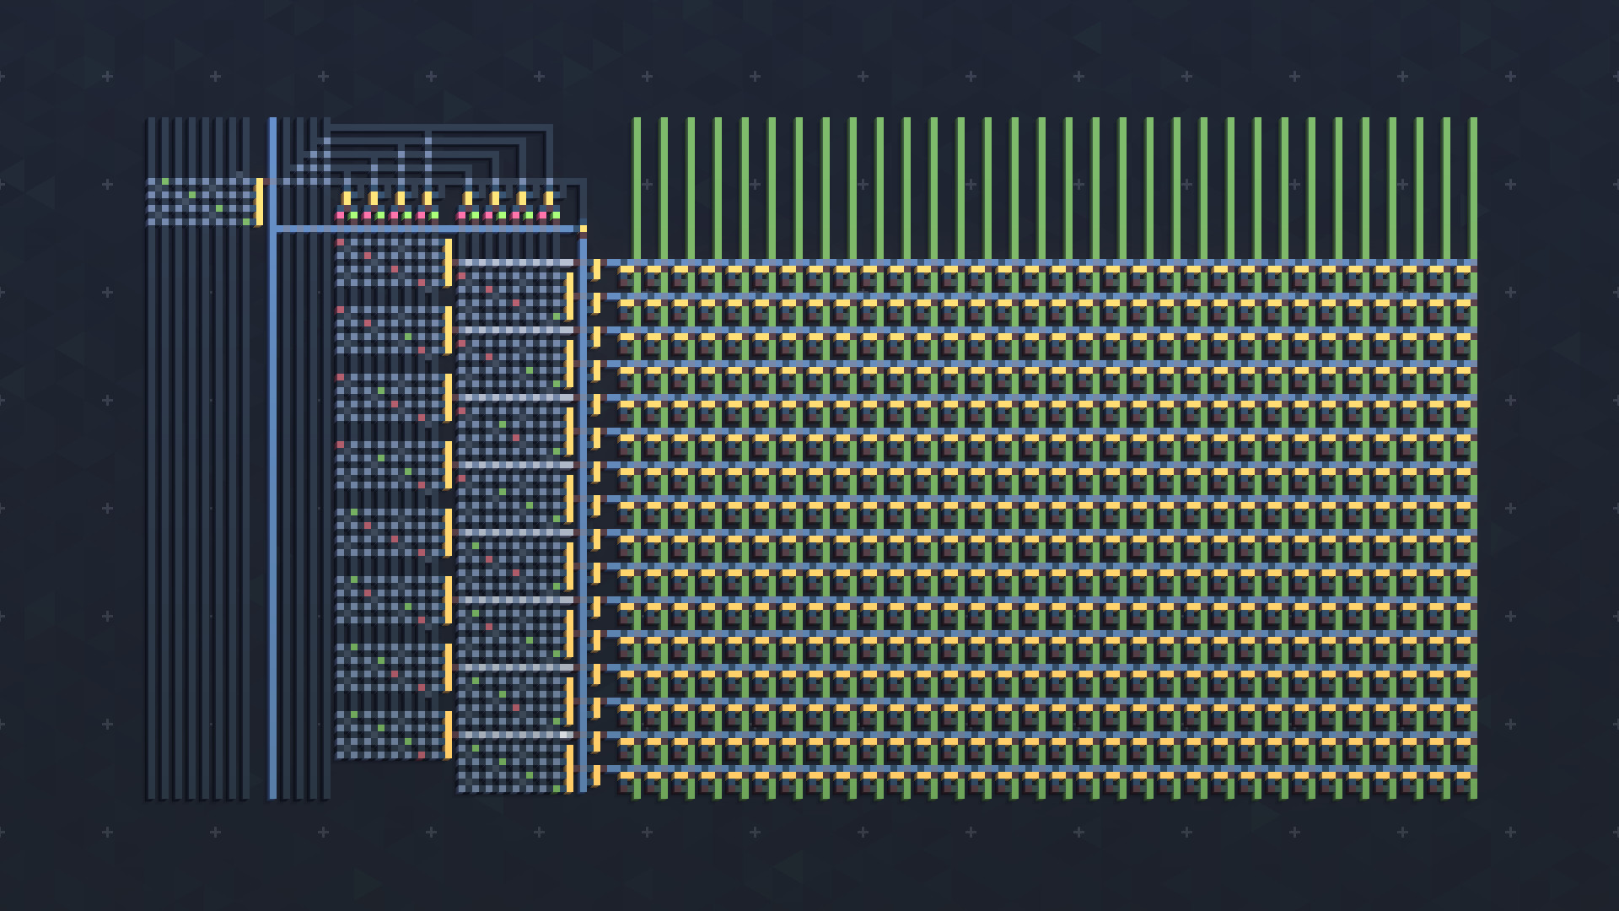
Task: Activate a yellow input terminal on the left edge
Action: point(258,201)
